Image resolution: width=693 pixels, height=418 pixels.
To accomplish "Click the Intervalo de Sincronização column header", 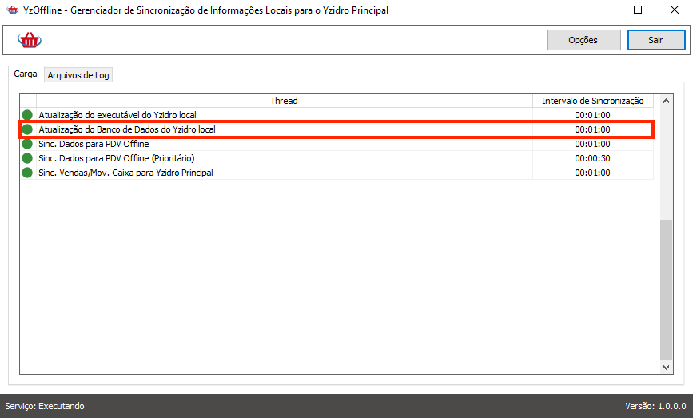I will (x=592, y=101).
